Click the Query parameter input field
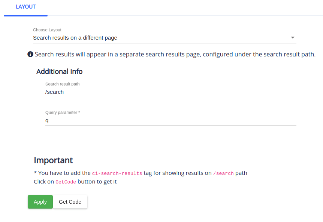 170,120
